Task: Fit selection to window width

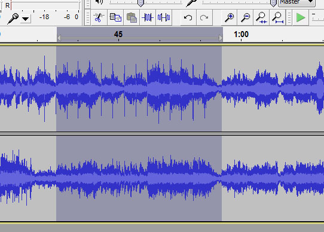Action: pos(261,17)
